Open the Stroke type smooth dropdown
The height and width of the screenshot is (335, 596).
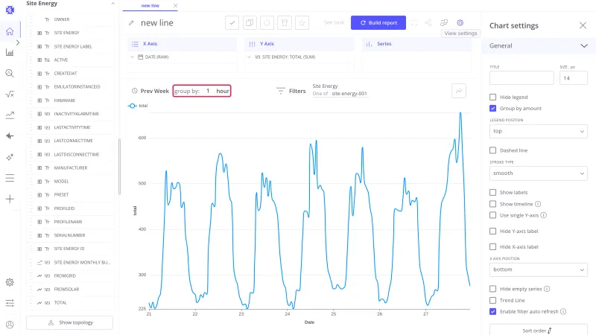pos(538,173)
